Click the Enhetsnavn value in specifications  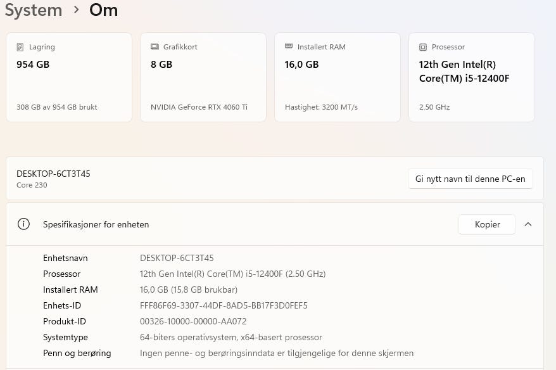pyautogui.click(x=177, y=258)
